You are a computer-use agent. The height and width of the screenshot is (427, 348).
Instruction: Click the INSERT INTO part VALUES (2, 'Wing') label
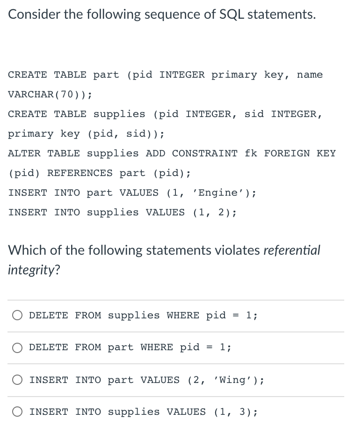coord(145,380)
